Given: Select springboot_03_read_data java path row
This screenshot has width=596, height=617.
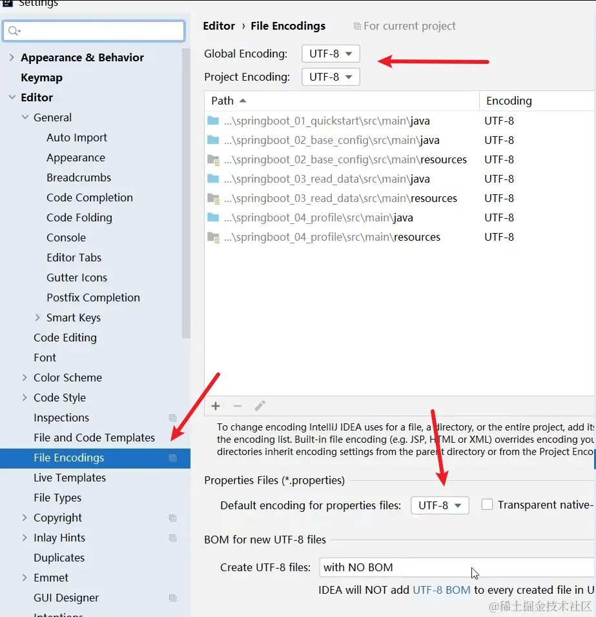Looking at the screenshot, I should pos(327,179).
